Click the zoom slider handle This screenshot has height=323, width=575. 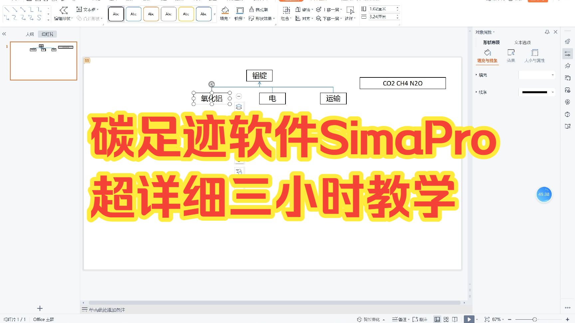[x=534, y=319]
